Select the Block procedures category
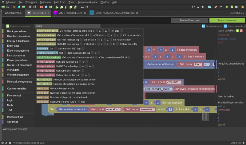Viewport: 246px width, 145px height. [x=17, y=31]
